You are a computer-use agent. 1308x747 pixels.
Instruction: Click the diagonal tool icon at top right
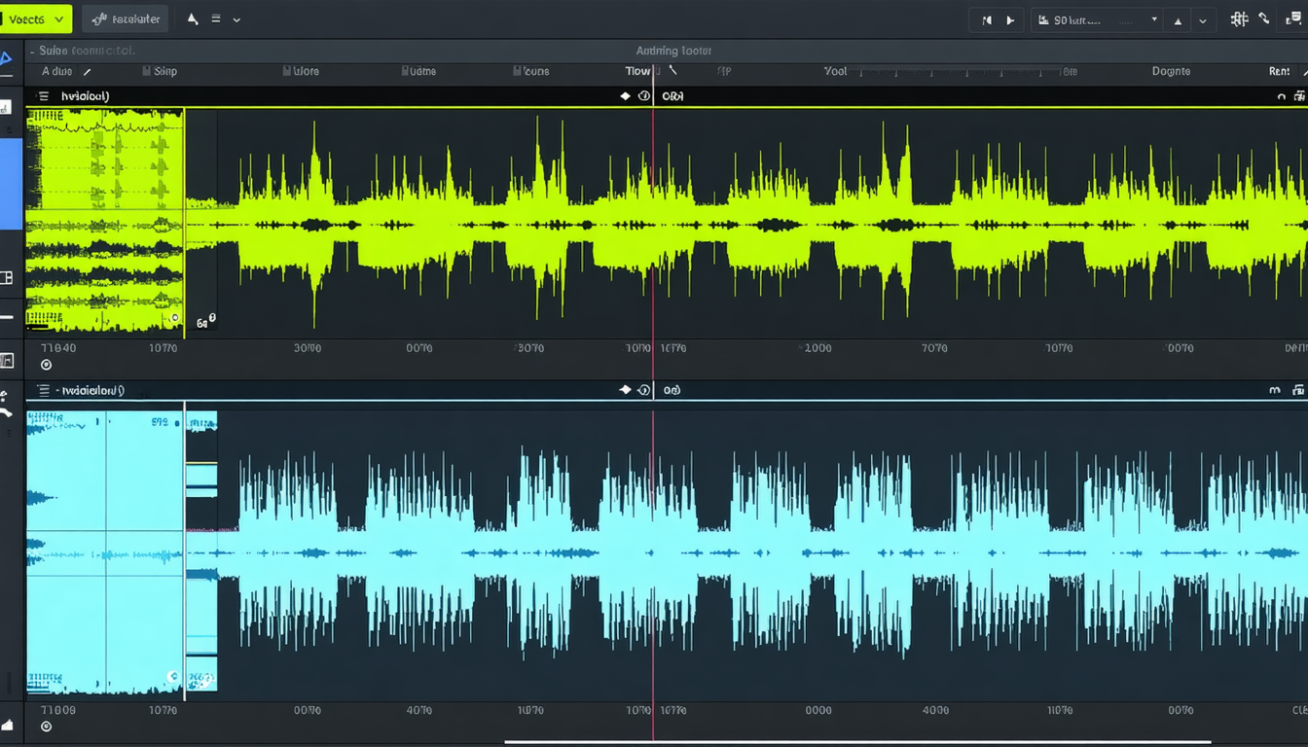[x=1264, y=18]
